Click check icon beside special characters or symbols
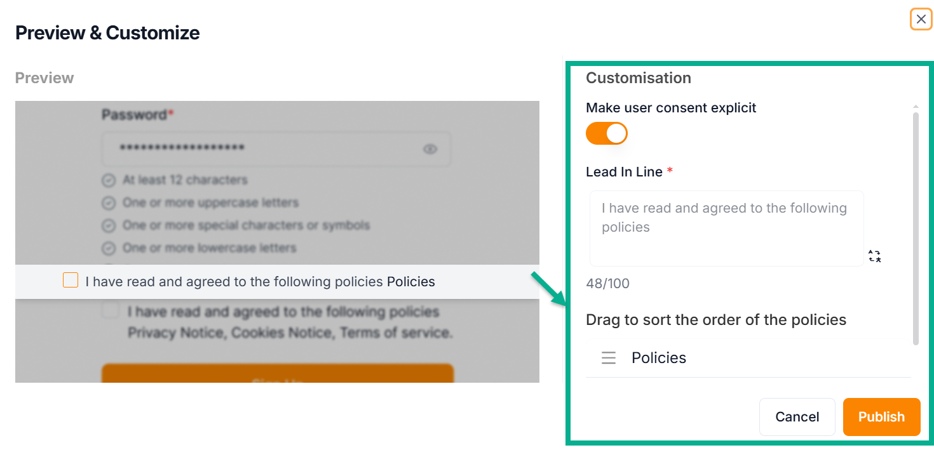This screenshot has width=934, height=450. point(109,225)
